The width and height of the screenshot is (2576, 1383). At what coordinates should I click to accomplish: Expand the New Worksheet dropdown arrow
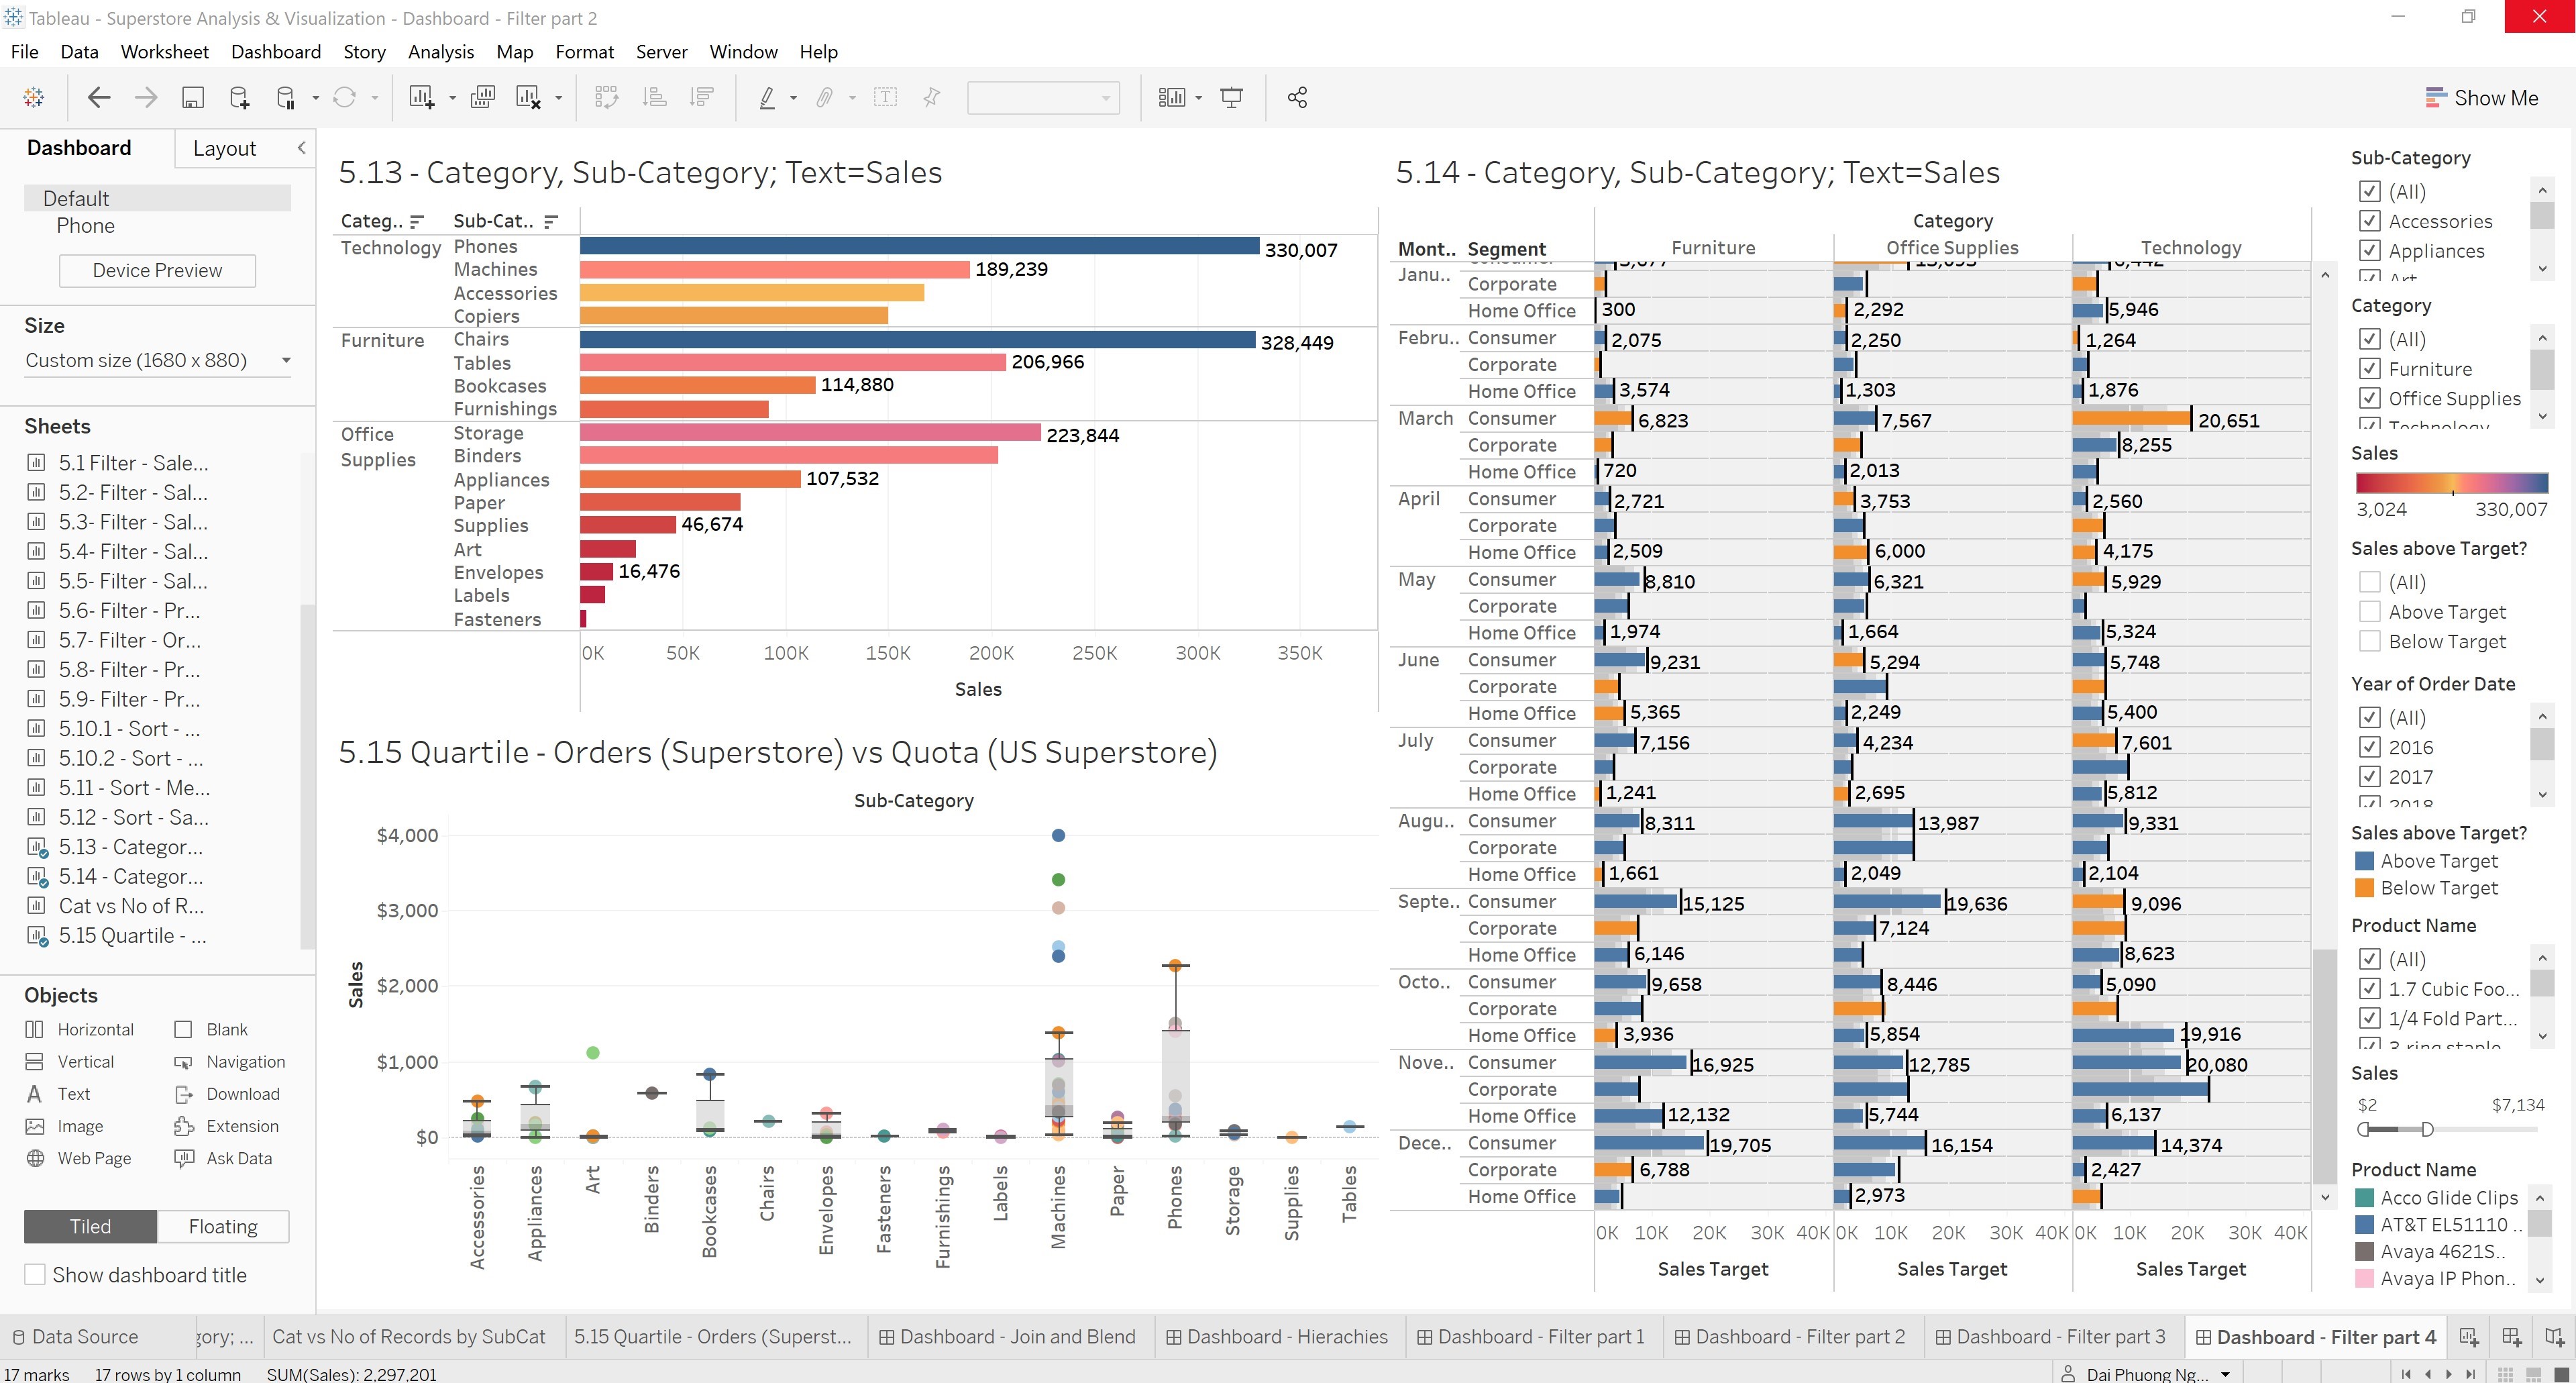[452, 97]
